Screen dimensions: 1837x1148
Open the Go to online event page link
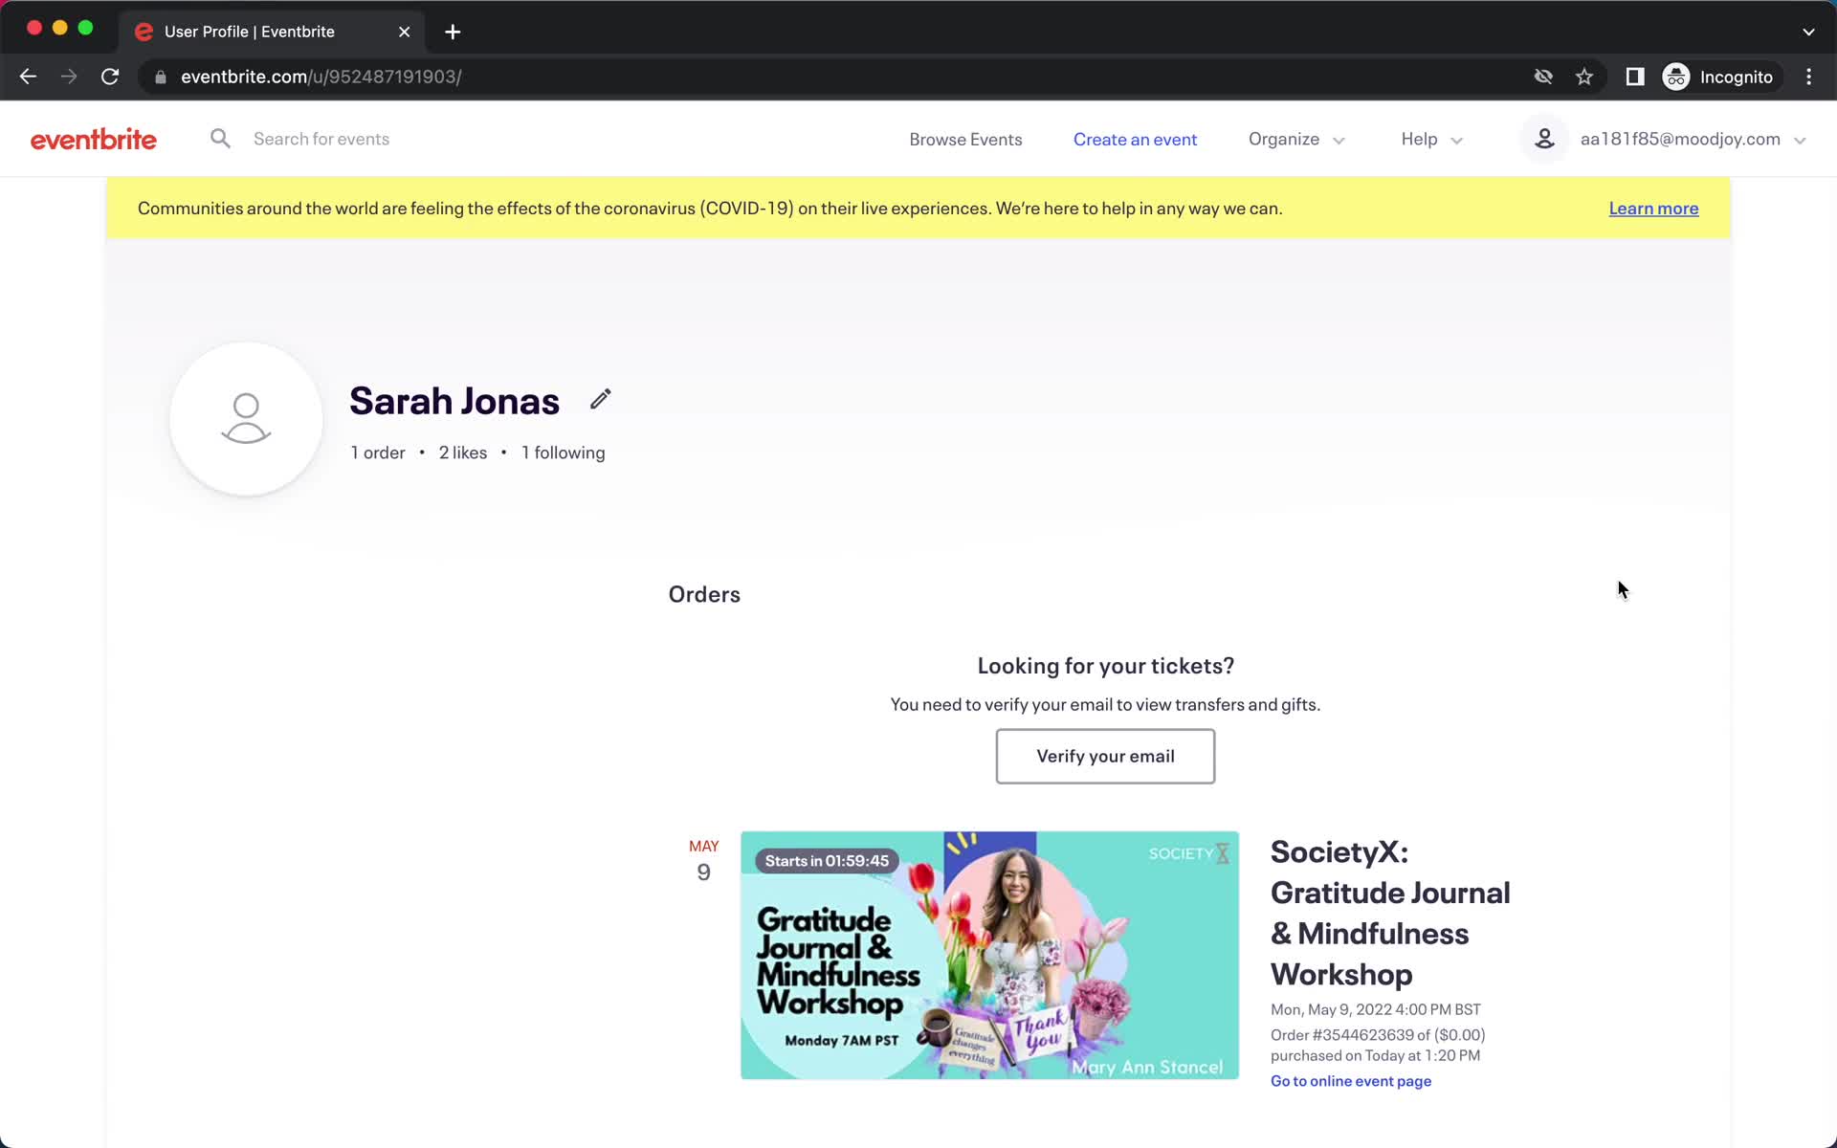(x=1350, y=1080)
